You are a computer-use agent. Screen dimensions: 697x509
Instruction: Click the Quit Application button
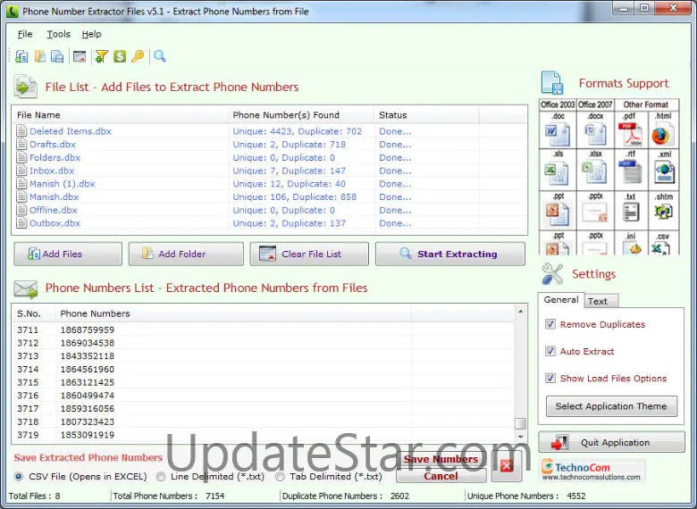611,442
